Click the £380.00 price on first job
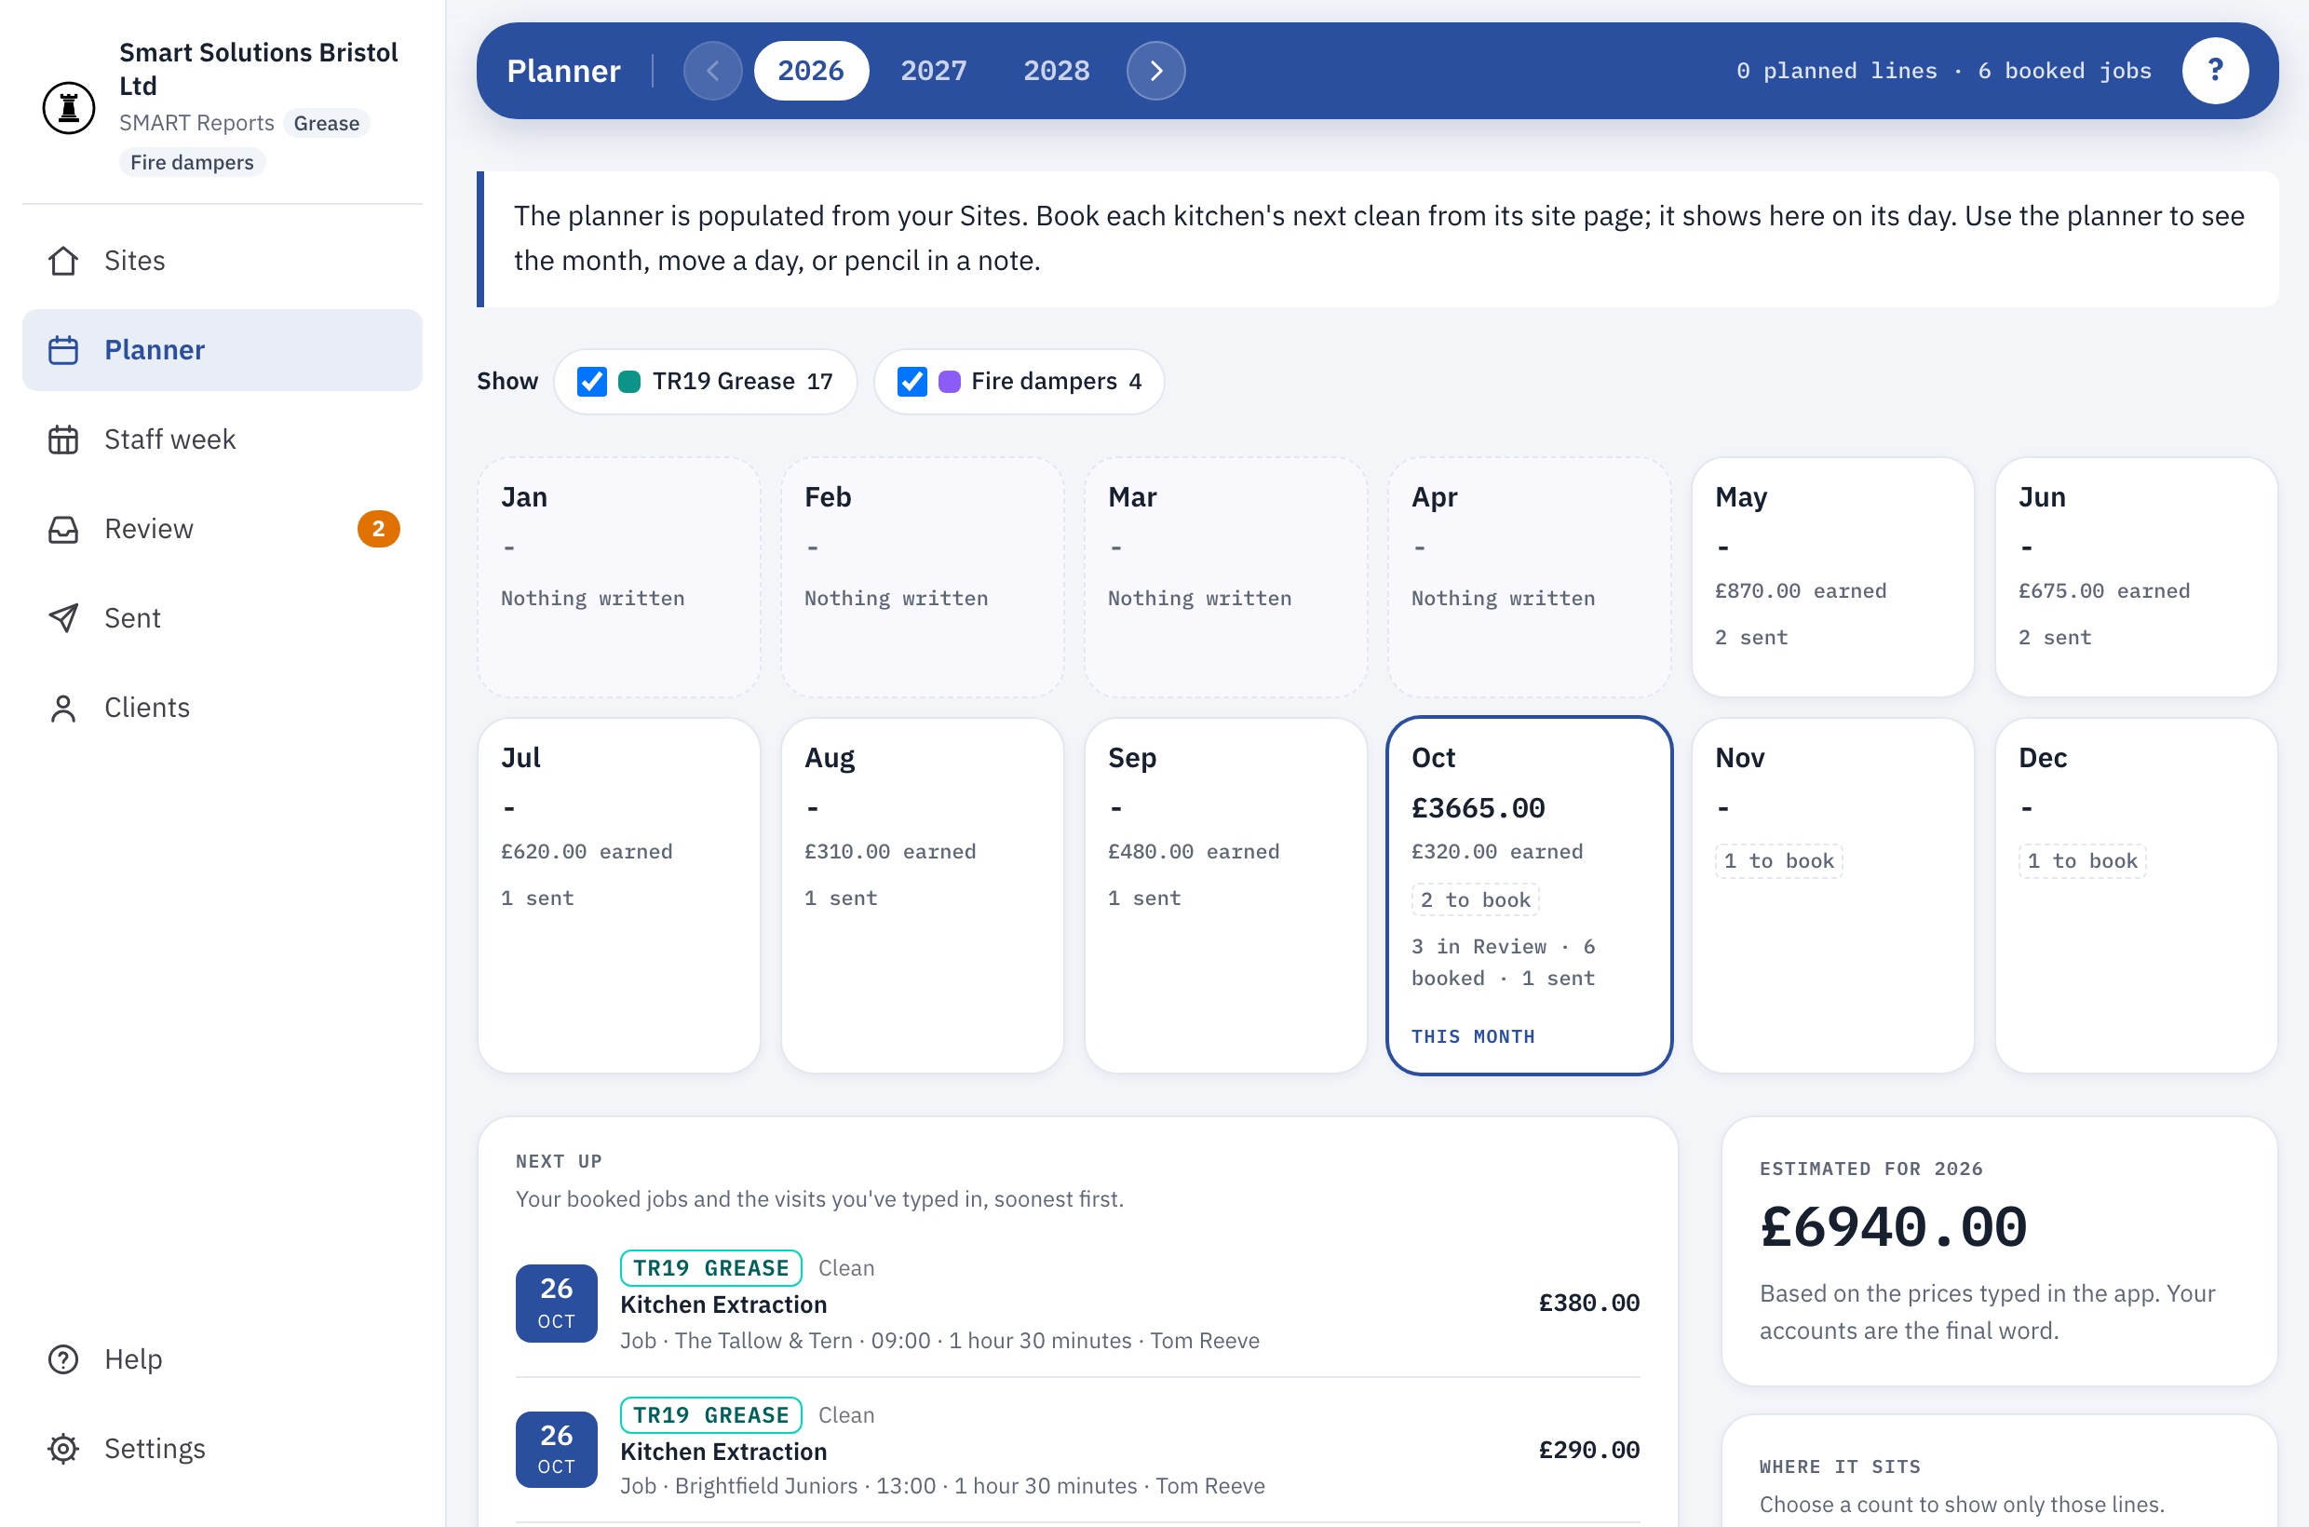This screenshot has height=1527, width=2309. 1588,1303
